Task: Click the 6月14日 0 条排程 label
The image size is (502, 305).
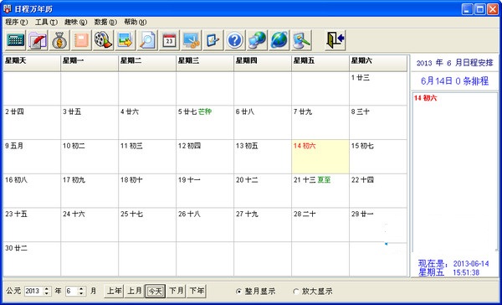Action: tap(454, 81)
